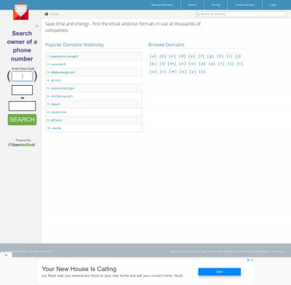Browse domains starting with [r]
Image resolution: width=291 pixels, height=285 pixels.
pyautogui.click(x=221, y=64)
